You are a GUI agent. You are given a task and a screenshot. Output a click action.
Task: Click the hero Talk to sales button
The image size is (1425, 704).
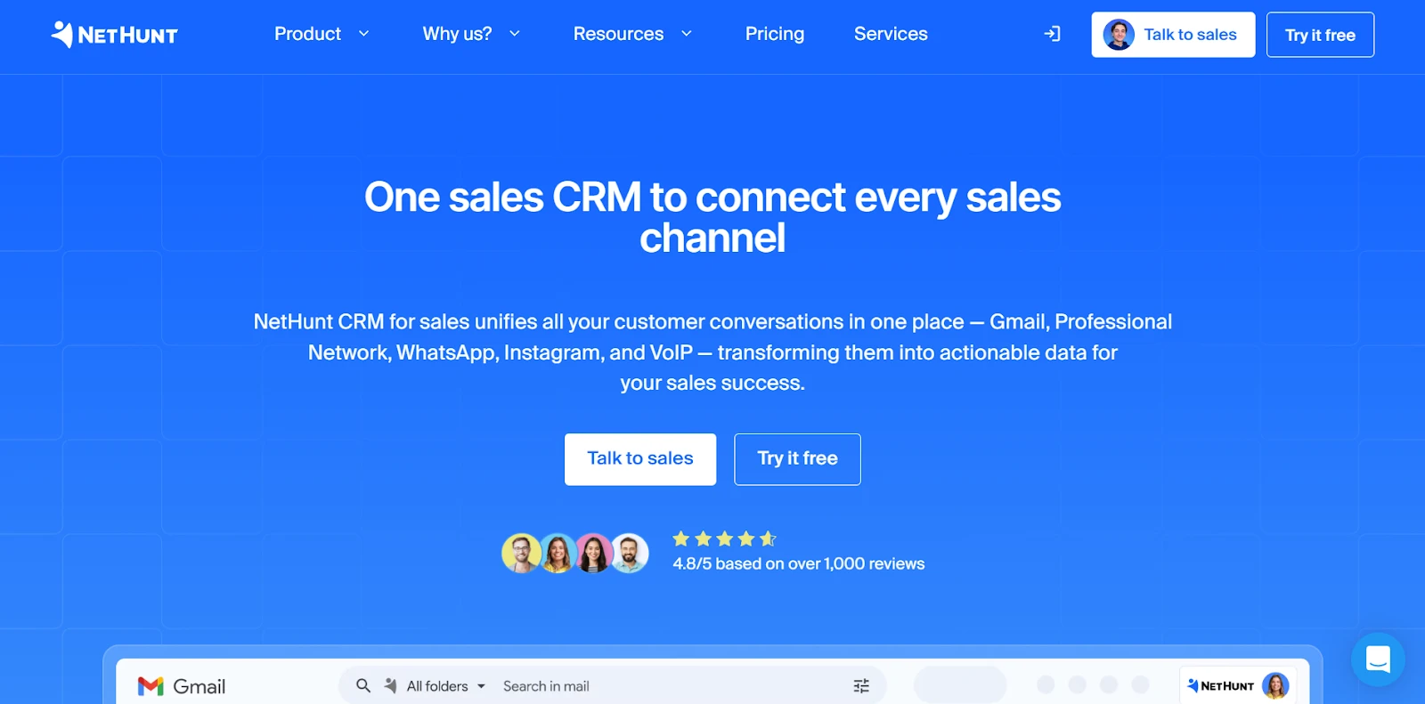pyautogui.click(x=639, y=458)
